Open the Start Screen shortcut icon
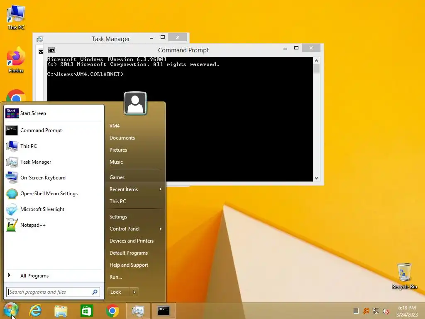Viewport: 425px width, 319px height. pos(12,113)
